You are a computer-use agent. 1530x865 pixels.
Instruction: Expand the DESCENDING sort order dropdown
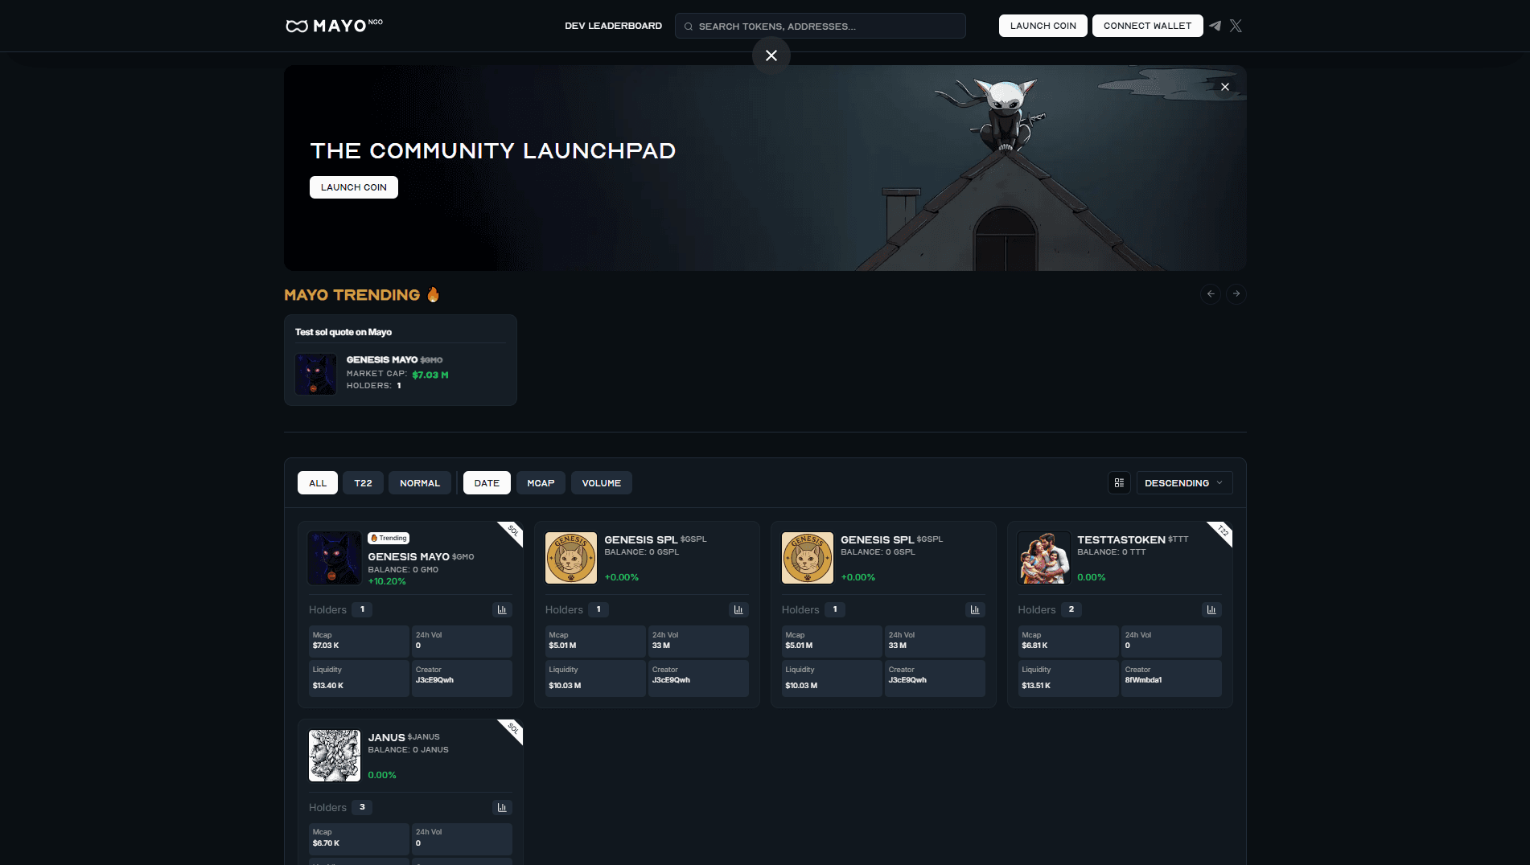(x=1183, y=483)
